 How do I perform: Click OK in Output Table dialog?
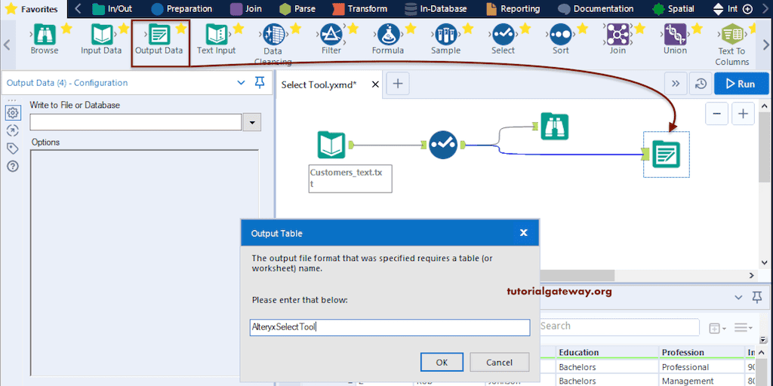442,363
